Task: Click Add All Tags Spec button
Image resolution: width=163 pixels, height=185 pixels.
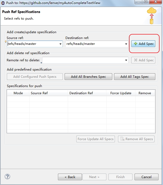Action: tap(135, 76)
